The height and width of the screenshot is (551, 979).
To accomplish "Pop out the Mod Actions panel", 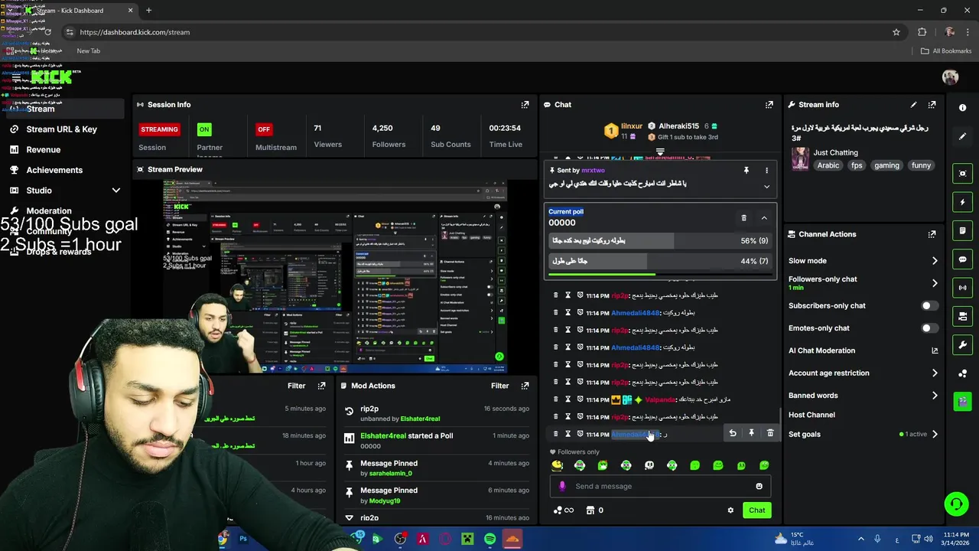I will (x=525, y=386).
